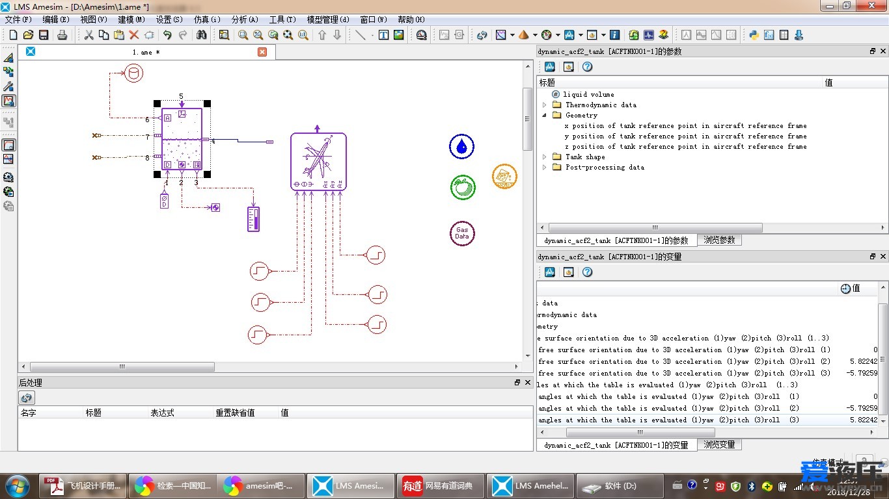Switch to Sketch mode in left sidebar
Viewport: 889px width, 499px height.
pyautogui.click(x=8, y=58)
